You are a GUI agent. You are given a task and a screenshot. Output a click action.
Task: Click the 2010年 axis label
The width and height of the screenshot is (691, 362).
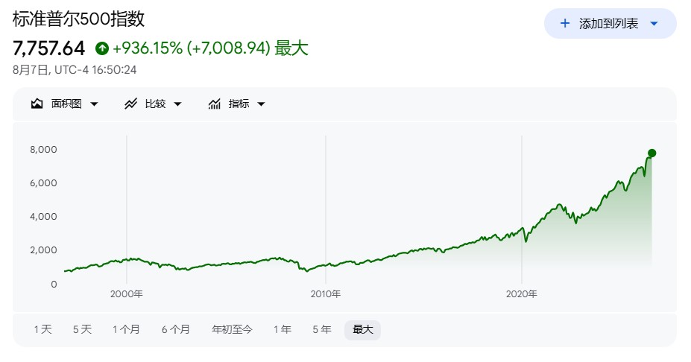(x=326, y=293)
